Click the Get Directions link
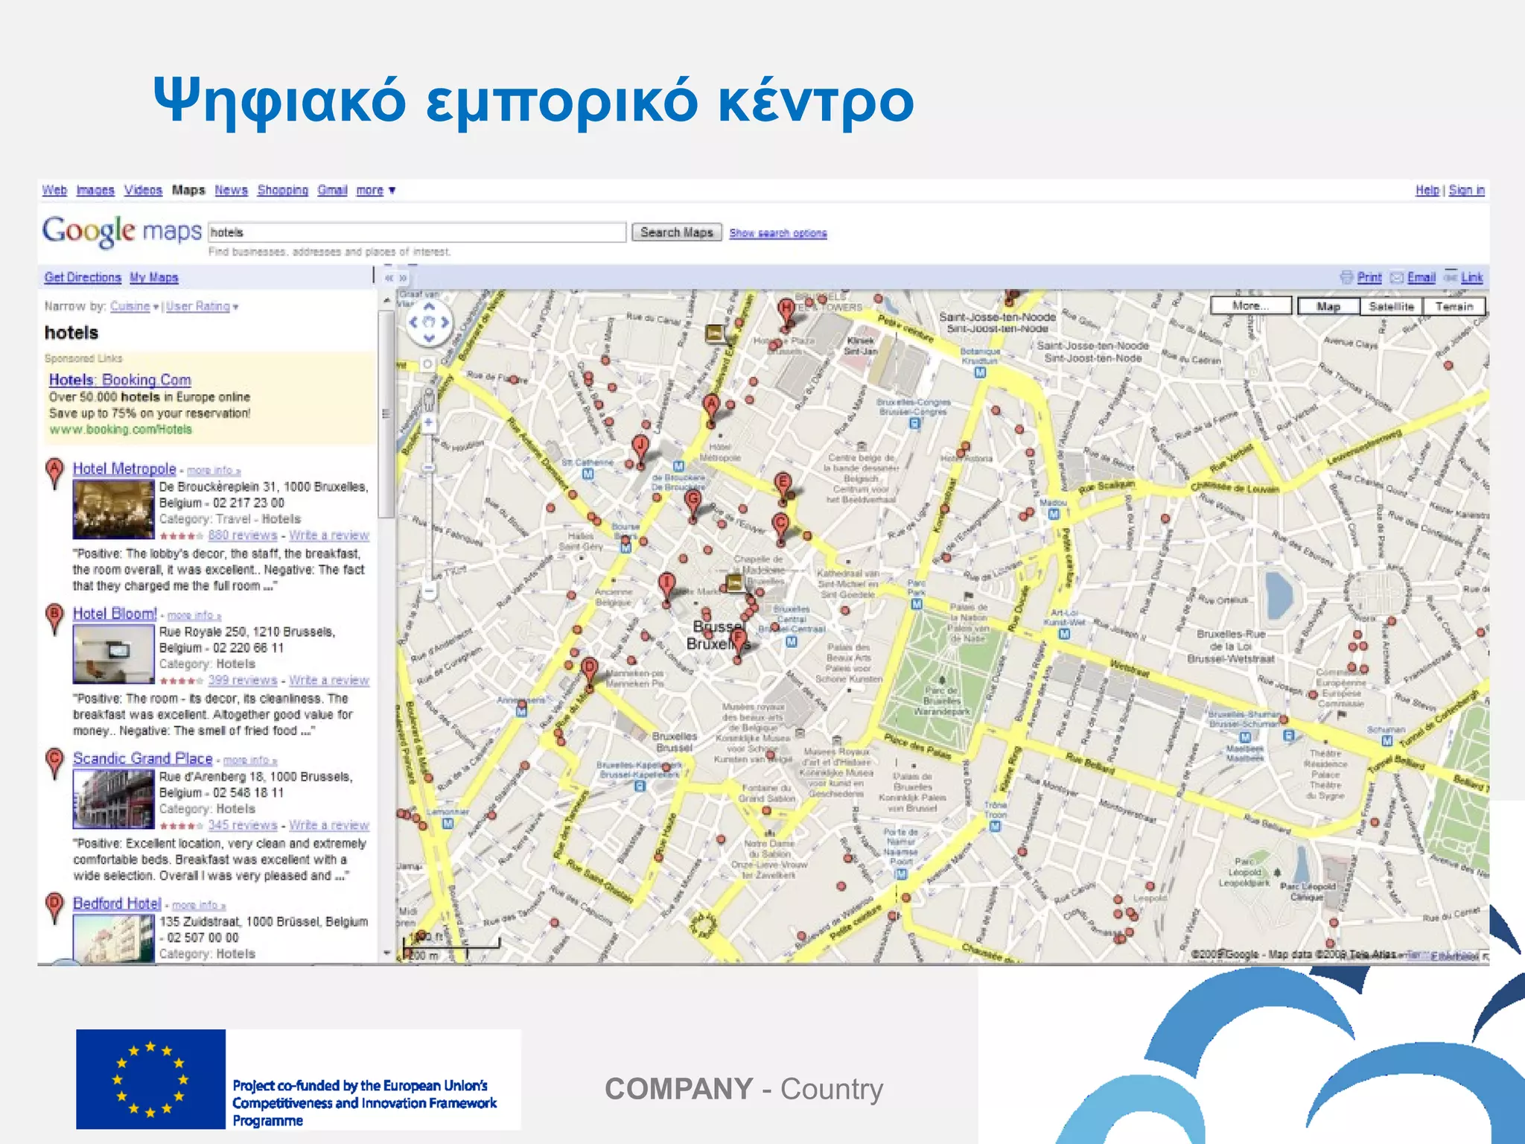1525x1144 pixels. (83, 277)
